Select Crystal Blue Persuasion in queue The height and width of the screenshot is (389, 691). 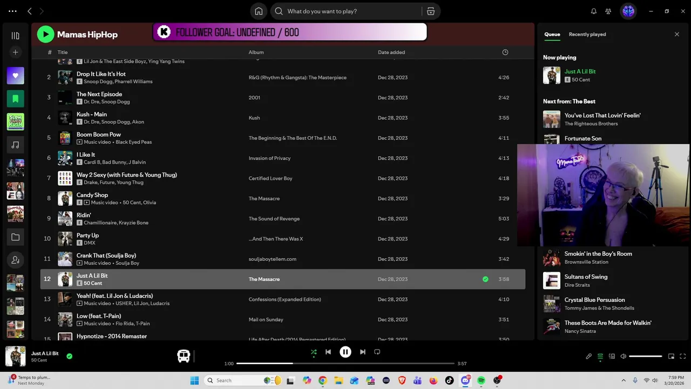[595, 300]
